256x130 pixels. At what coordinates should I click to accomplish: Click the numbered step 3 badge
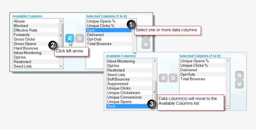[x=152, y=104]
